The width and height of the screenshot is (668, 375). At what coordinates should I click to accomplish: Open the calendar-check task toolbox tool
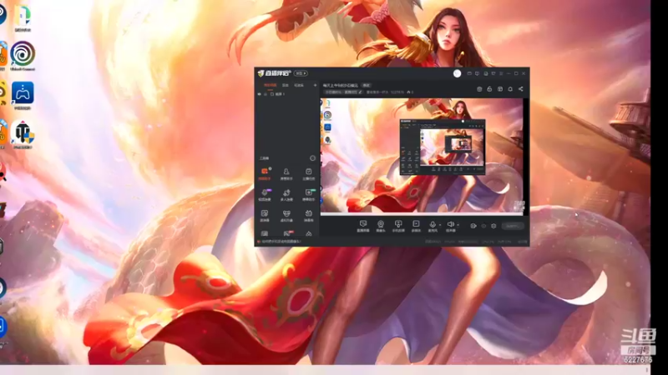click(x=308, y=173)
